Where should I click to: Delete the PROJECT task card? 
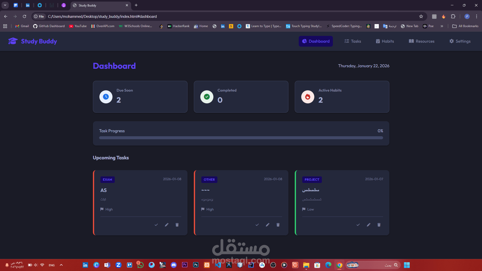379,225
